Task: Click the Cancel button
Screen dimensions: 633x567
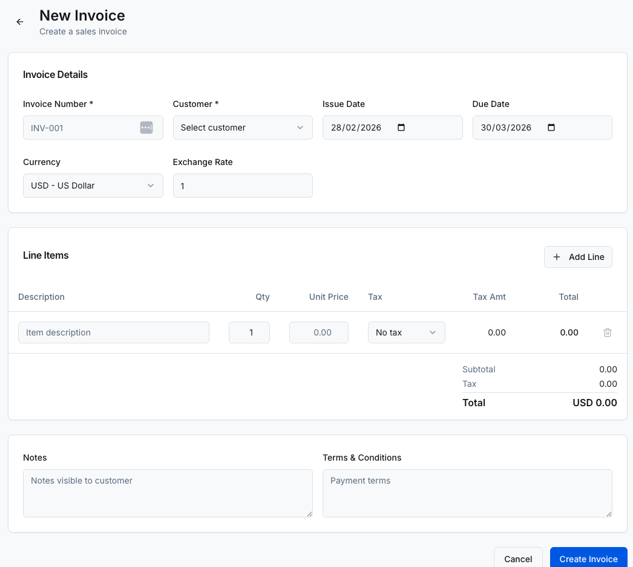Action: click(x=518, y=559)
